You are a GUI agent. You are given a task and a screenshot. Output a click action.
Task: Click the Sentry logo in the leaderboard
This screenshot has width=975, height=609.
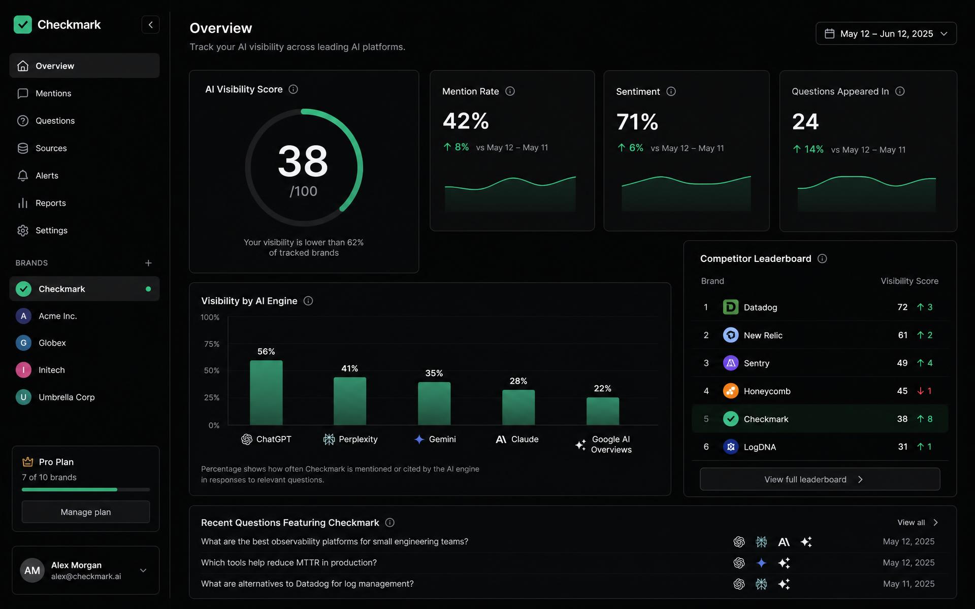(x=730, y=363)
